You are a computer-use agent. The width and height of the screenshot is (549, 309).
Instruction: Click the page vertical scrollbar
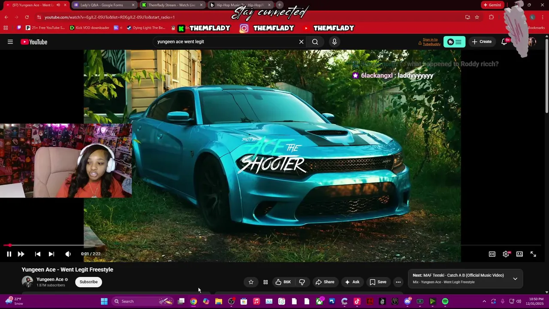coord(546,76)
